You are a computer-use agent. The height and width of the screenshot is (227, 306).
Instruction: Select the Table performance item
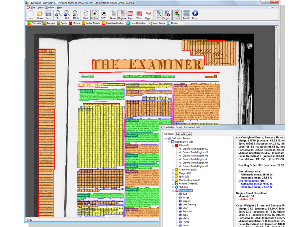[185, 215]
